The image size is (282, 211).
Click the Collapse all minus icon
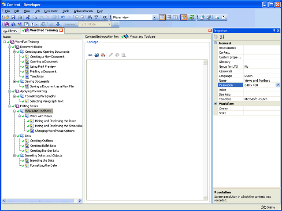pos(82,18)
